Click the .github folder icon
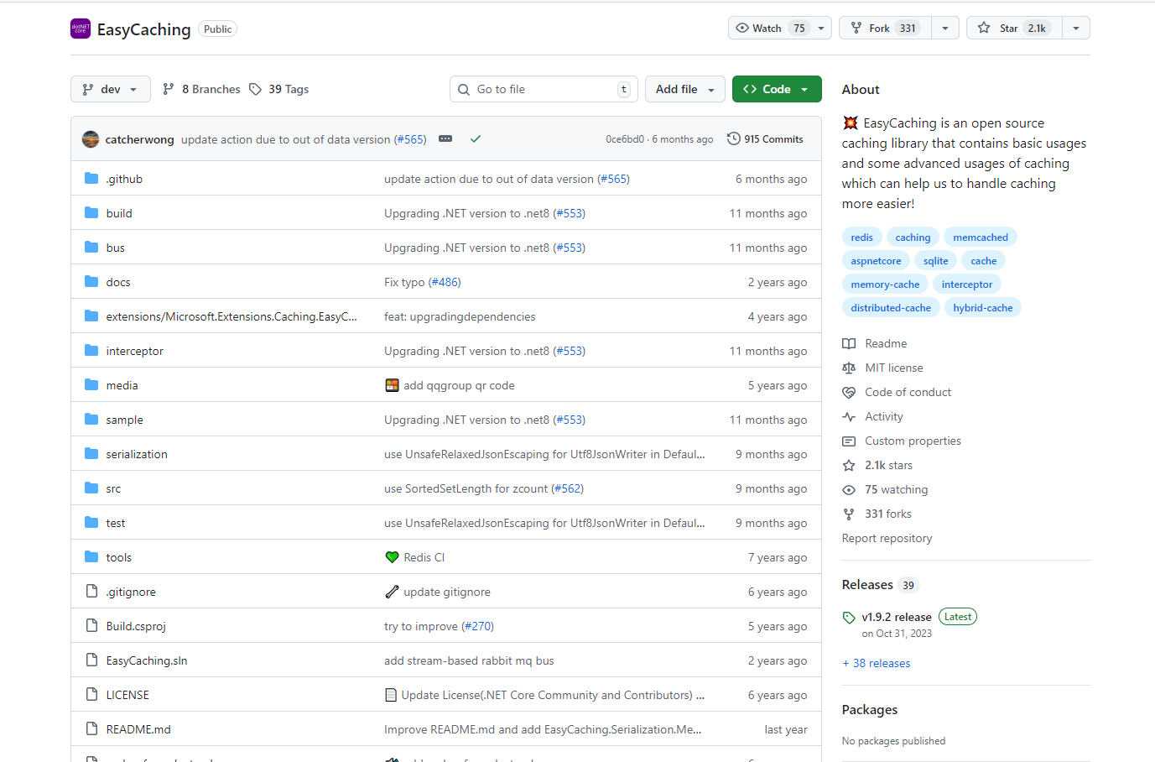 (x=91, y=179)
